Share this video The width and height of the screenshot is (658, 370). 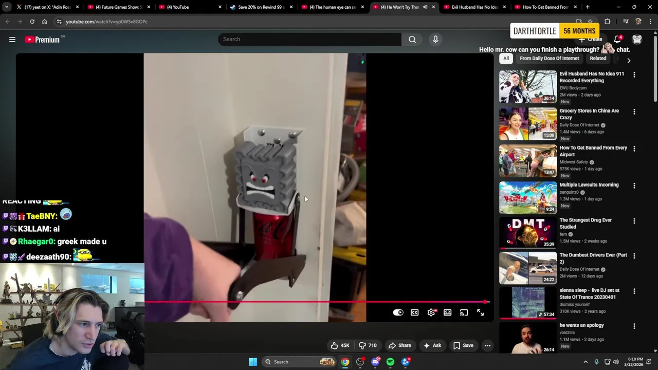(x=400, y=345)
